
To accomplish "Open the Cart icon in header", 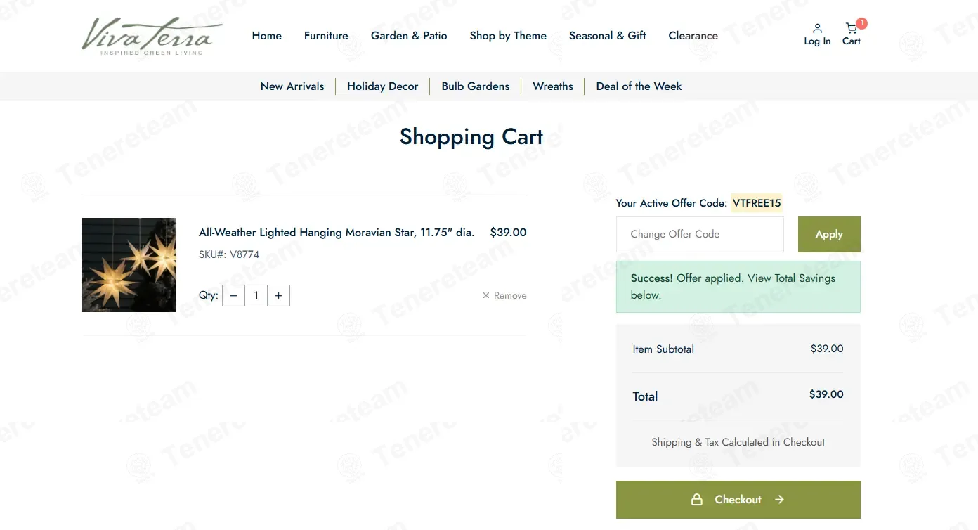I will click(x=851, y=34).
